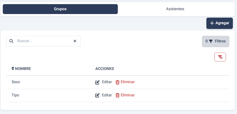
Task: Click the pencil edit icon for Sexo
Action: click(97, 82)
